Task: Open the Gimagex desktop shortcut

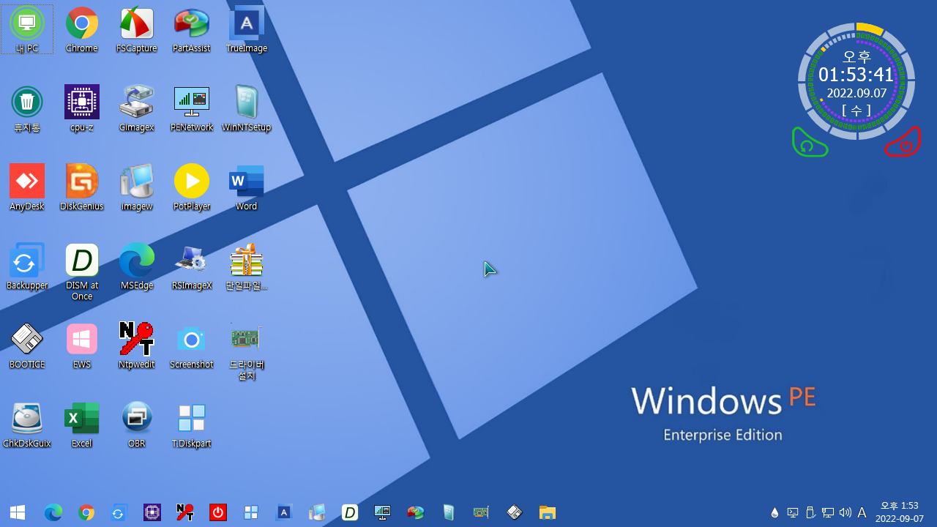Action: pos(137,108)
